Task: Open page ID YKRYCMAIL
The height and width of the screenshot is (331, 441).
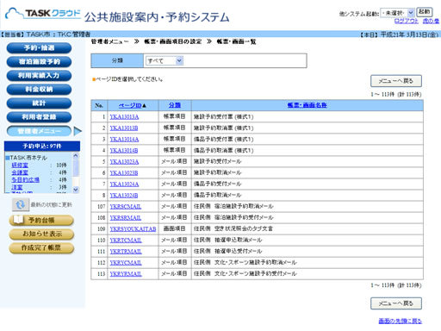Action: (x=126, y=263)
